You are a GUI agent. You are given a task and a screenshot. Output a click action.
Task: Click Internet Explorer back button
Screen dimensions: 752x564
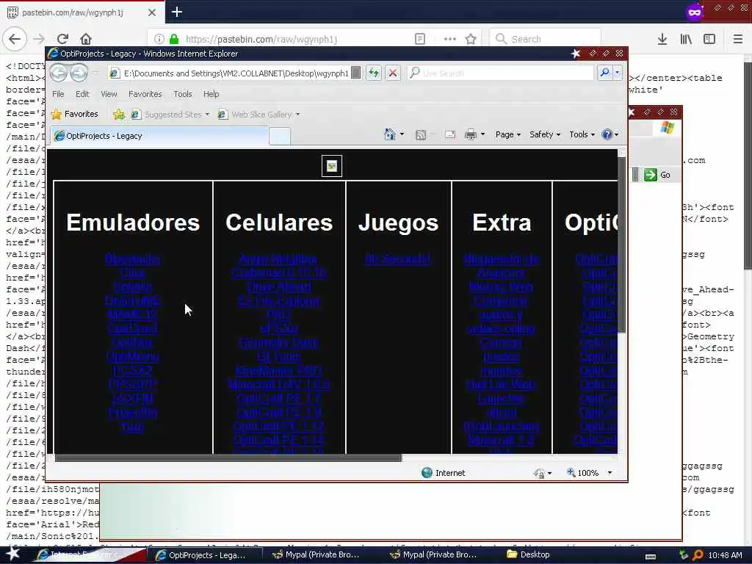pos(59,73)
